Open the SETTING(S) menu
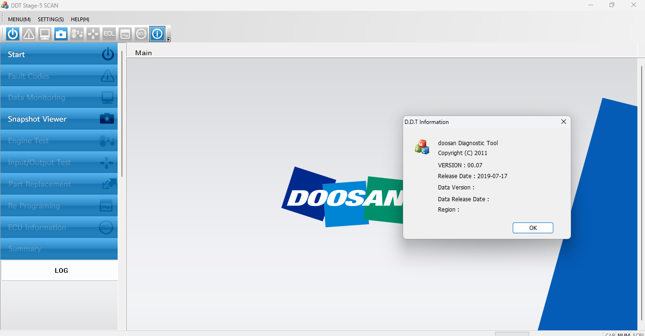 tap(51, 19)
